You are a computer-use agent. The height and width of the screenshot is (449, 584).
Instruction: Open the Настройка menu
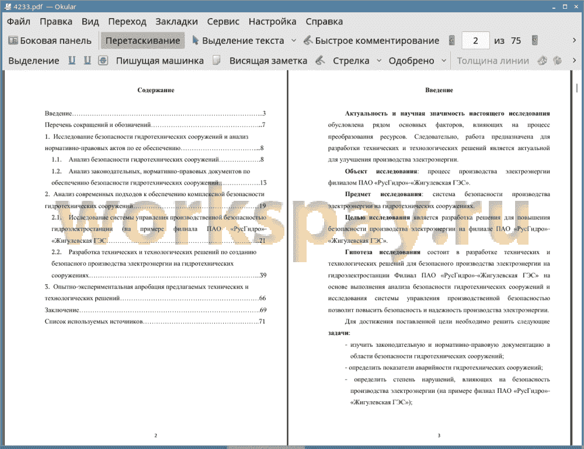point(272,22)
